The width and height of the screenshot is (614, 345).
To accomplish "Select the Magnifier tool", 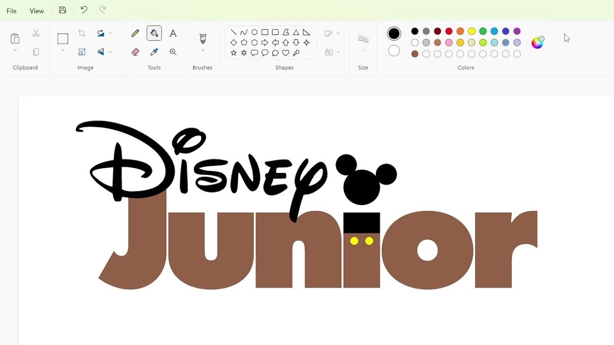I will pos(173,52).
